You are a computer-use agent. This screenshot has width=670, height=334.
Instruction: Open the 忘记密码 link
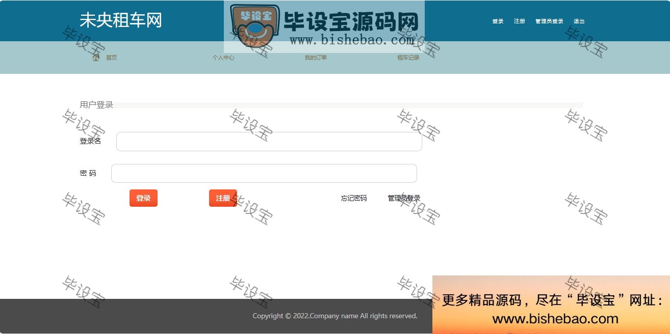coord(354,198)
